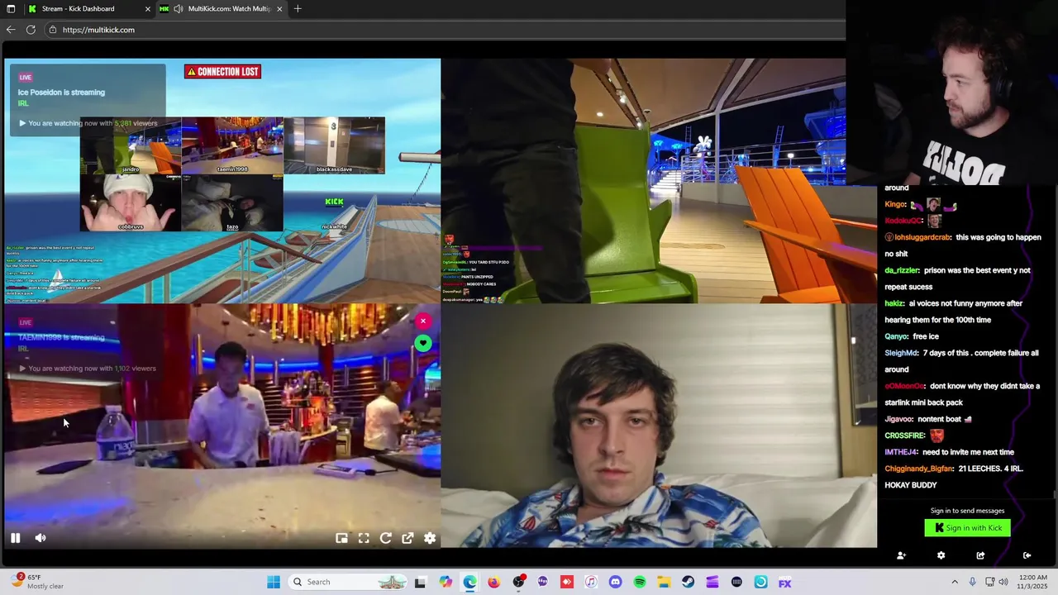Show hidden system tray icons

click(955, 582)
